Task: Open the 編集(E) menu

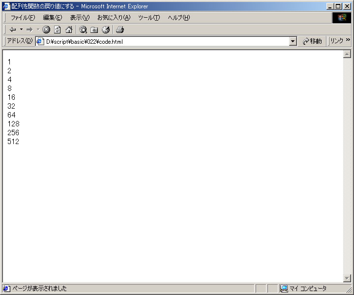Action: pyautogui.click(x=53, y=18)
